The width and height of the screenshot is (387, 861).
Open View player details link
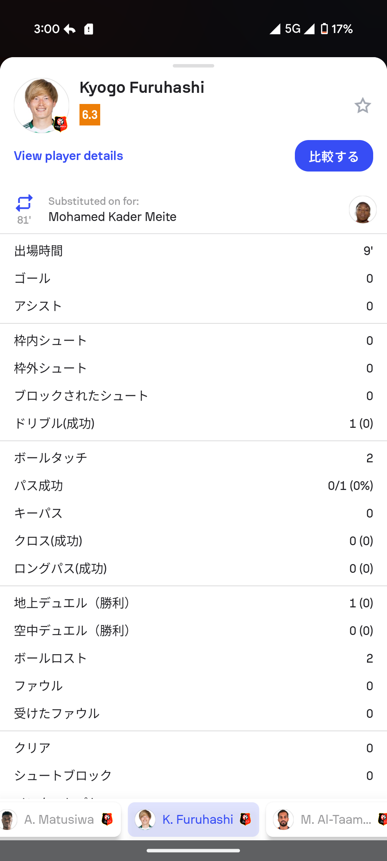click(68, 156)
